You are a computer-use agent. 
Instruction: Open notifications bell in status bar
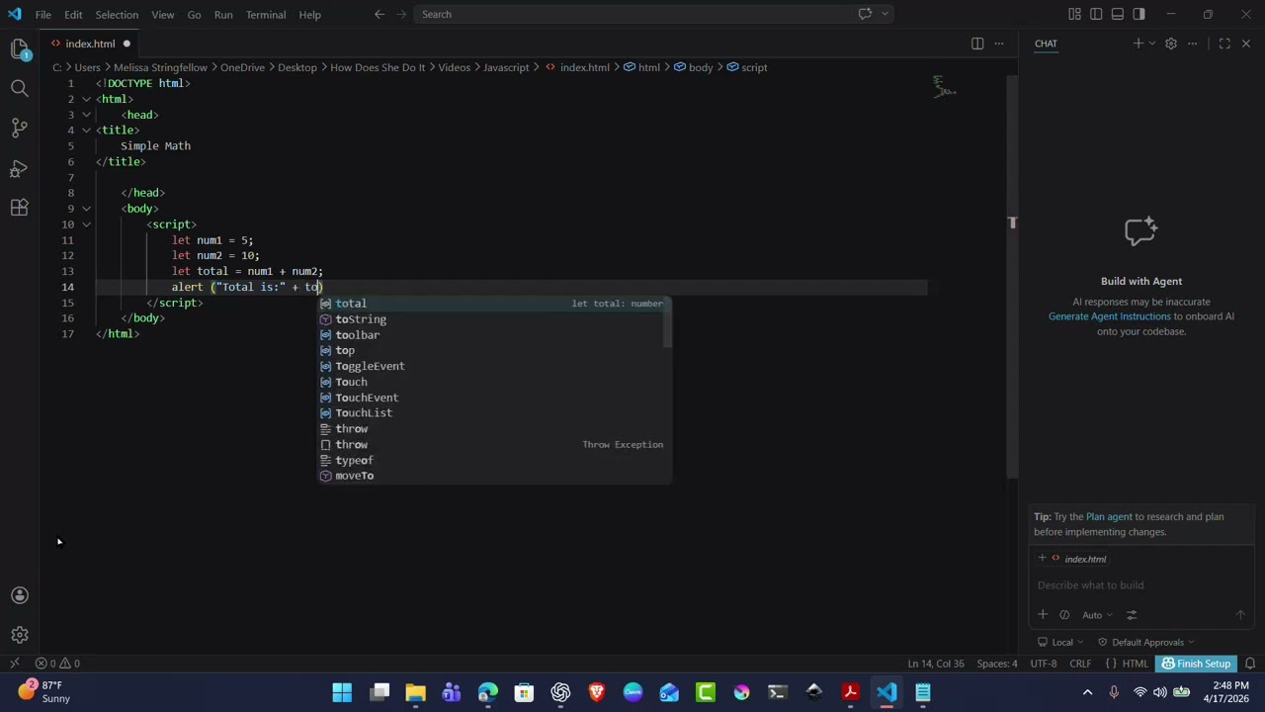pos(1250,664)
